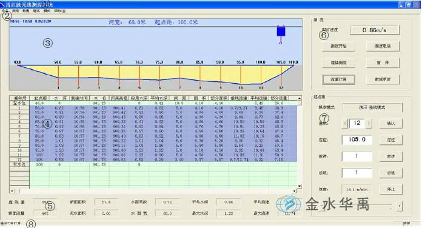
Task: Select row header 1 in the table
Action: click(x=19, y=108)
